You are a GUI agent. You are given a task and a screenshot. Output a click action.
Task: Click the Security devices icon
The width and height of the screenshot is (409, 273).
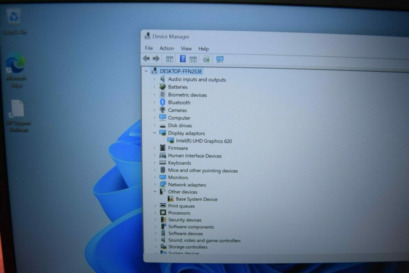pyautogui.click(x=164, y=219)
